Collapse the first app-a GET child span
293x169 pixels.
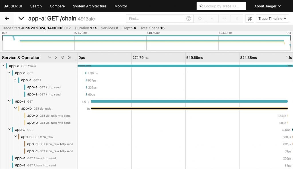[9, 73]
